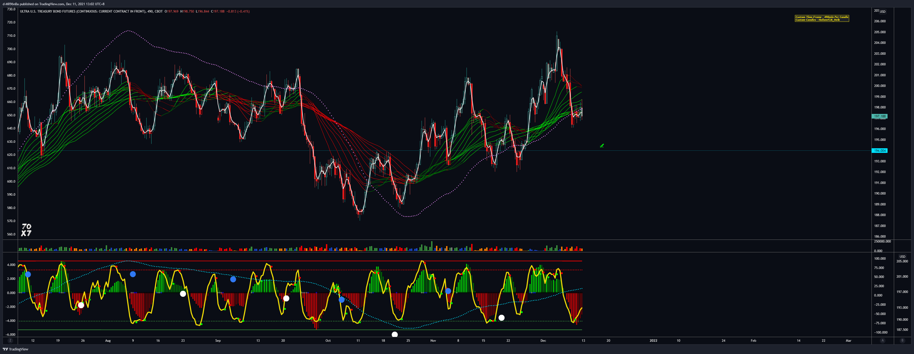Viewport: 914px width, 354px height.
Task: Click the 188.000 price axis label
Action: (x=880, y=215)
